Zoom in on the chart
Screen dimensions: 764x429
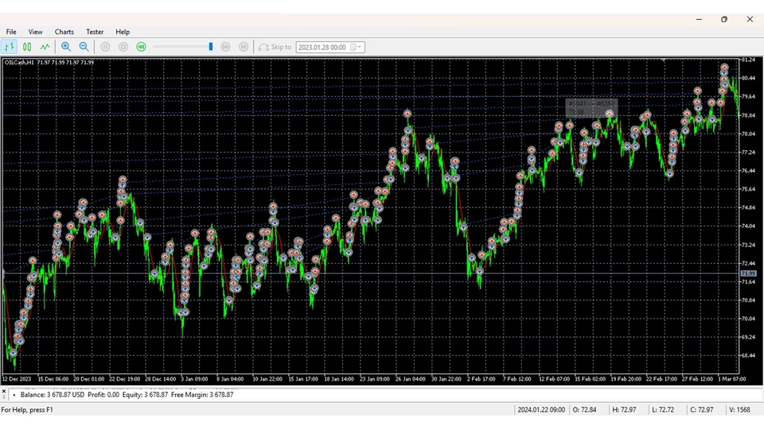[x=66, y=47]
